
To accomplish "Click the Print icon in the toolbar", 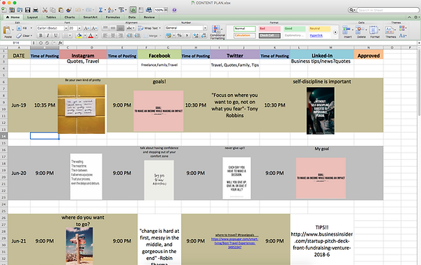I will click(36, 10).
